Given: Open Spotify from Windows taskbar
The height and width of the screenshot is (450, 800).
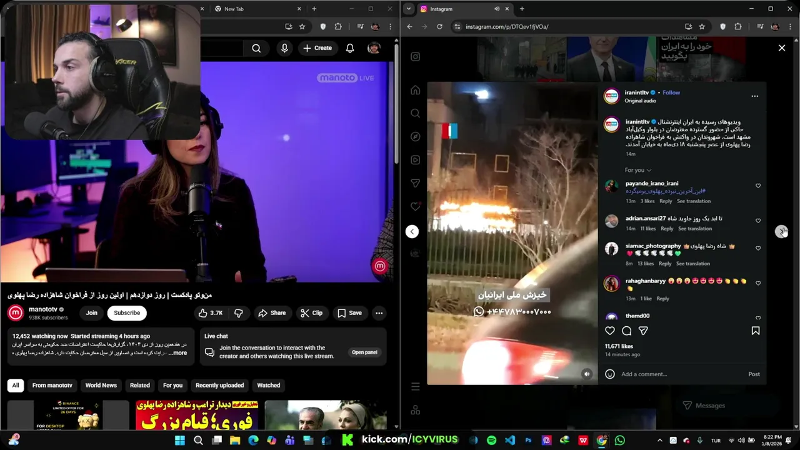Looking at the screenshot, I should pos(491,440).
